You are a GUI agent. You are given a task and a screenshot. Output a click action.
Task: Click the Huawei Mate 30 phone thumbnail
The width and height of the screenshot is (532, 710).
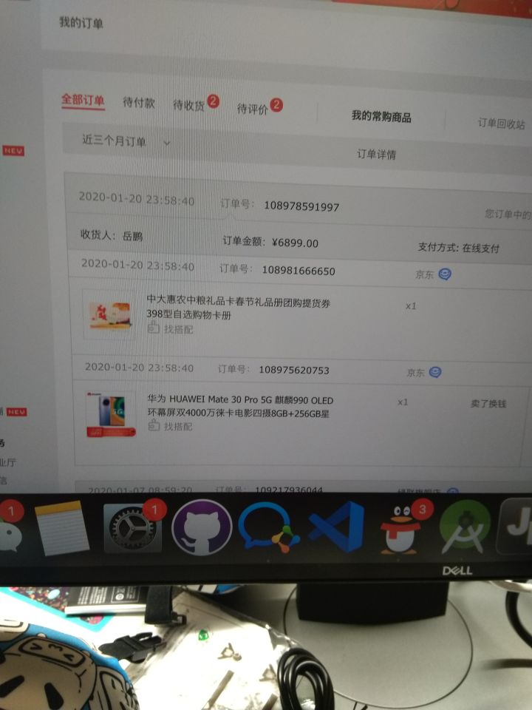tap(111, 415)
